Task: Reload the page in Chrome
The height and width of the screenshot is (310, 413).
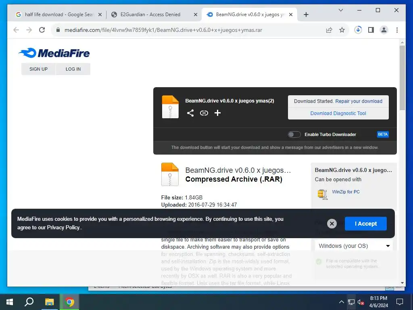Action: click(x=42, y=30)
